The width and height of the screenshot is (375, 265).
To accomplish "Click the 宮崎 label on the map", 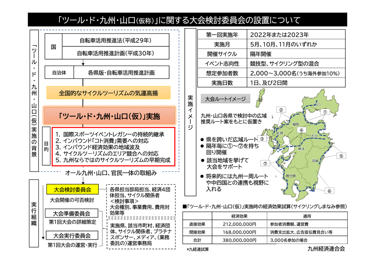I will coord(315,161).
